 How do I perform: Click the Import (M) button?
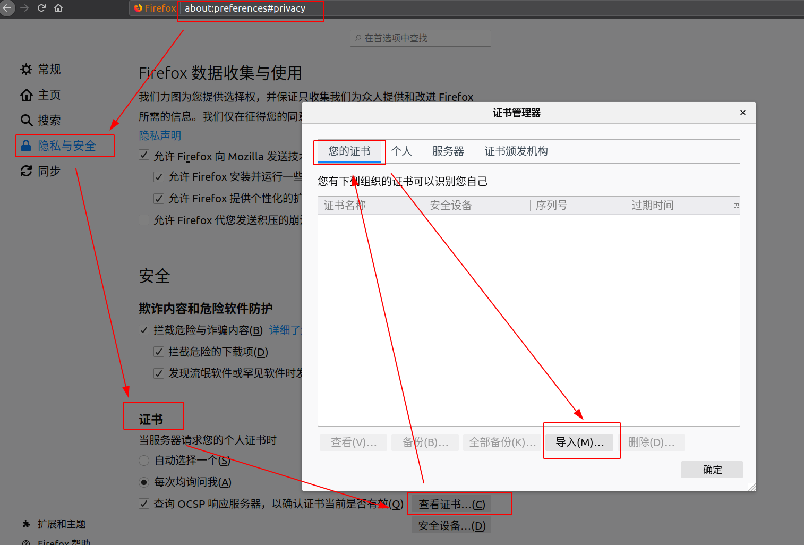pos(579,442)
